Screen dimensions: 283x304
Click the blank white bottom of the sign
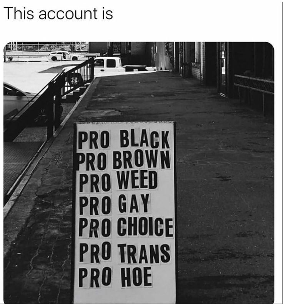124,296
